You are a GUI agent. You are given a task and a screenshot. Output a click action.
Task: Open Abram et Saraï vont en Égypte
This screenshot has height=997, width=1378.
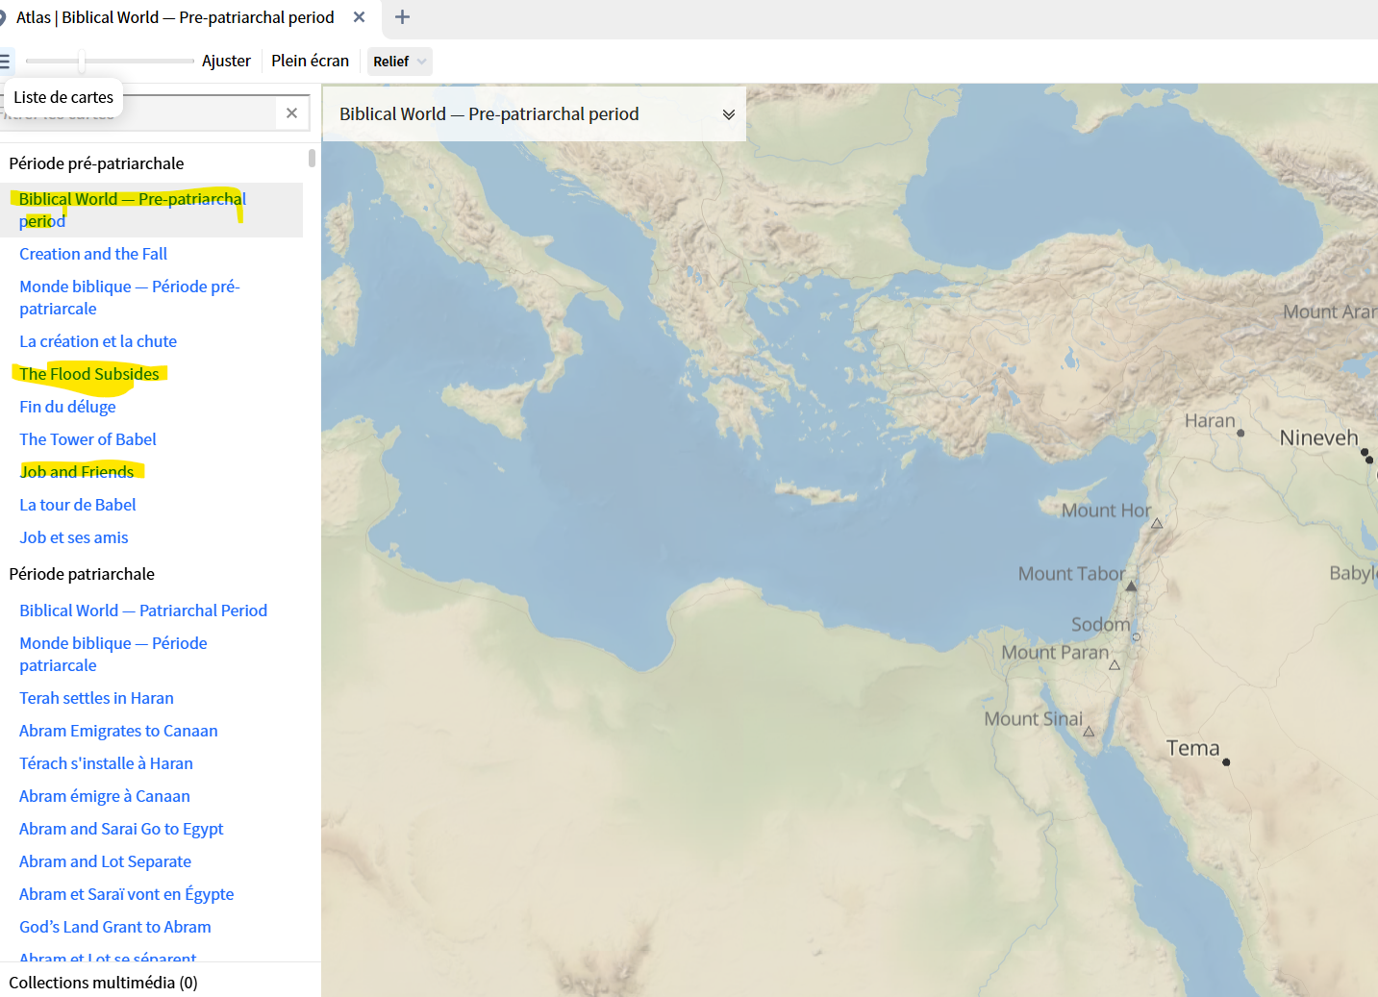pyautogui.click(x=127, y=894)
